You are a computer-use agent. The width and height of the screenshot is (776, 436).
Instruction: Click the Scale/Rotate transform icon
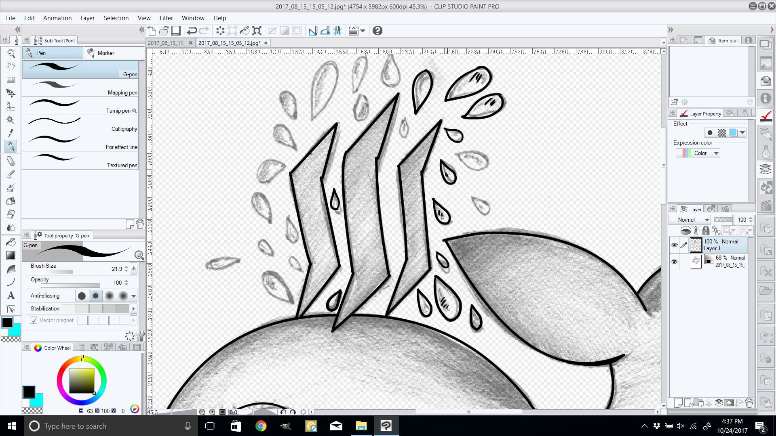(257, 31)
